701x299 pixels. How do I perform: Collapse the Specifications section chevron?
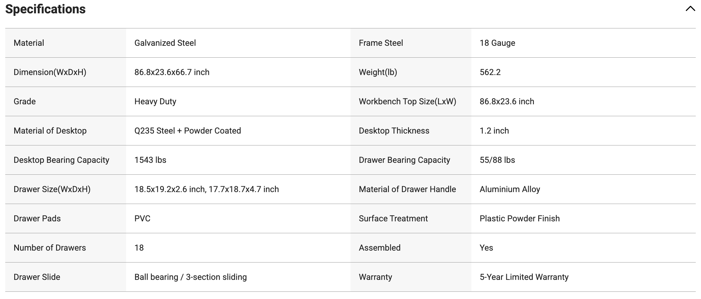(691, 9)
